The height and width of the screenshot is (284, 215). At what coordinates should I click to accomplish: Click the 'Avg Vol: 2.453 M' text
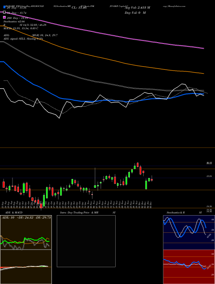pos(137,8)
